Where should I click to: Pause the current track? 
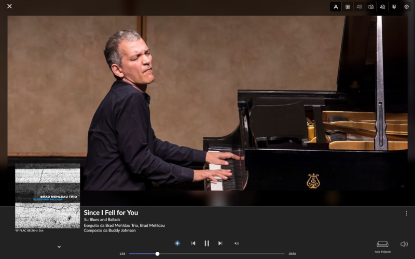(x=206, y=243)
